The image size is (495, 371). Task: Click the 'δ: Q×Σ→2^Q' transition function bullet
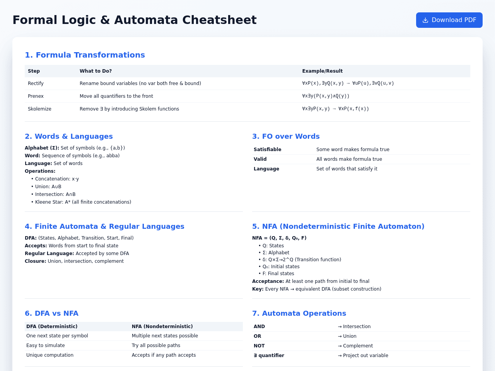click(x=300, y=260)
